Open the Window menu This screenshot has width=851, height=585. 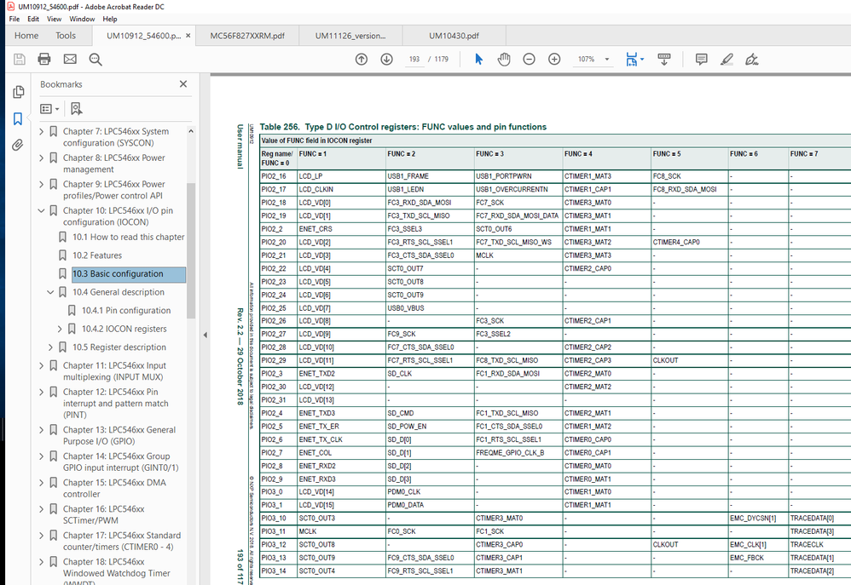(82, 19)
